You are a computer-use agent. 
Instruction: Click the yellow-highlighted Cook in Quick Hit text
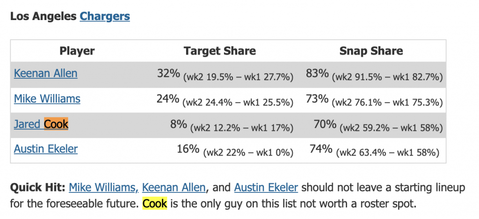click(x=155, y=204)
